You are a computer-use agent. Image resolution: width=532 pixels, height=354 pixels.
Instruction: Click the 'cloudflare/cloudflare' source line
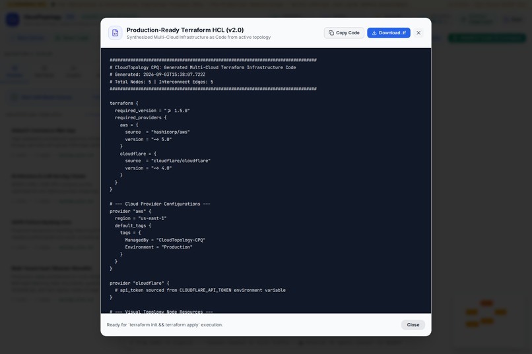point(168,161)
